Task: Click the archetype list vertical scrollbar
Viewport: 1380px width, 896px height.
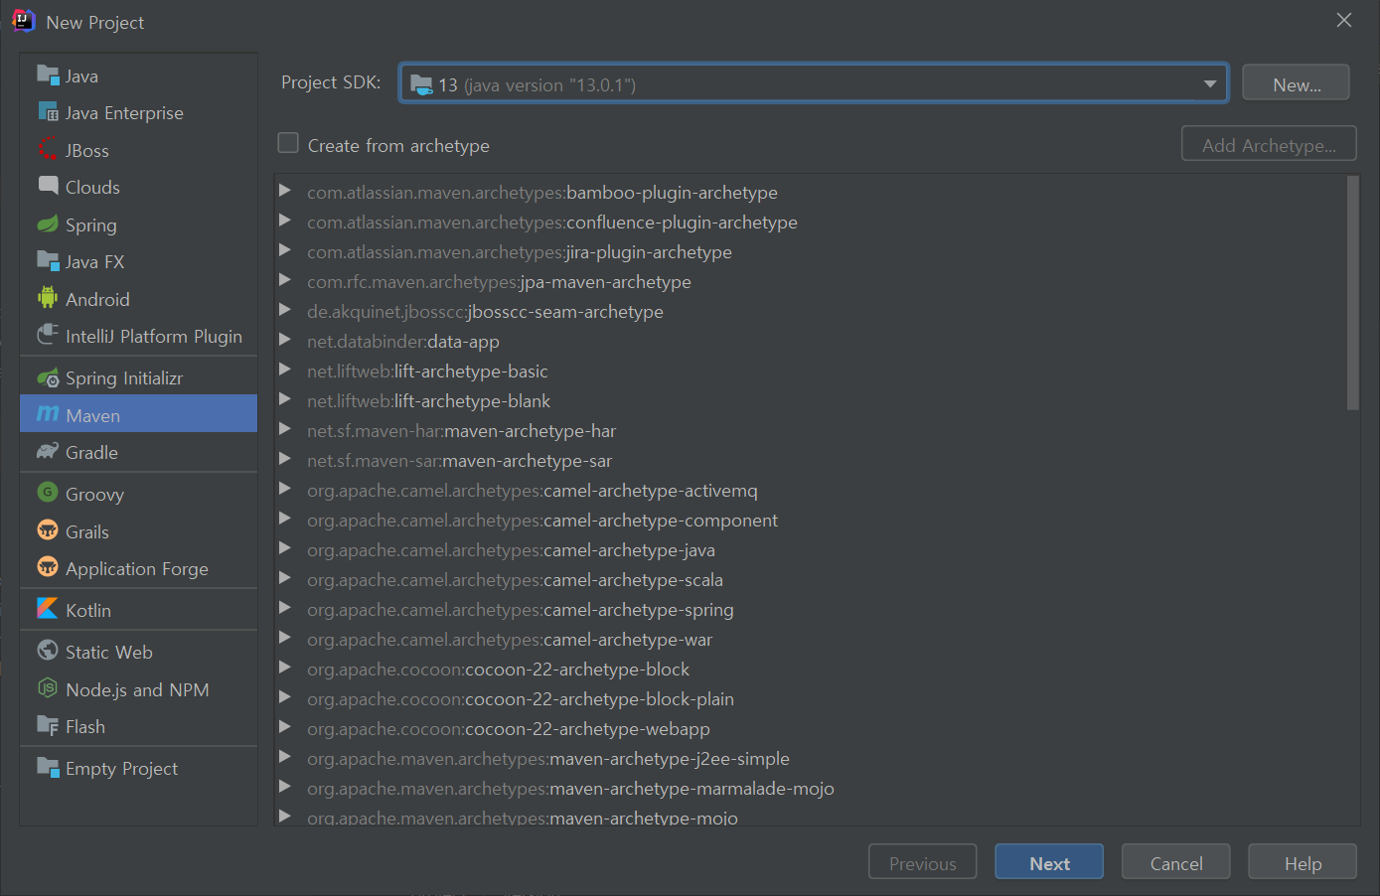Action: (x=1352, y=293)
